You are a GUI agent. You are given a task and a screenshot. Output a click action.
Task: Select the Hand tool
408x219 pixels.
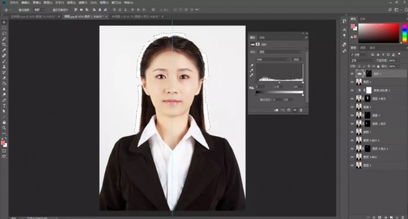[4, 122]
